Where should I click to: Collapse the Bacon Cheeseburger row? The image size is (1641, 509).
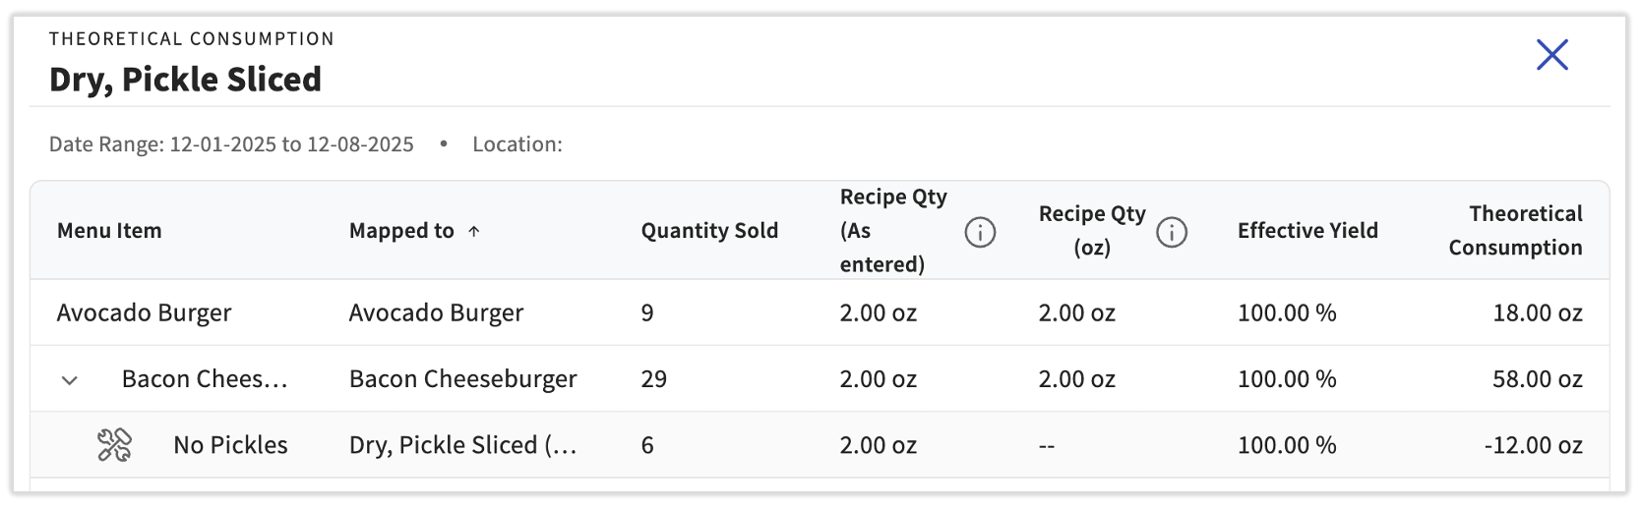tap(70, 380)
